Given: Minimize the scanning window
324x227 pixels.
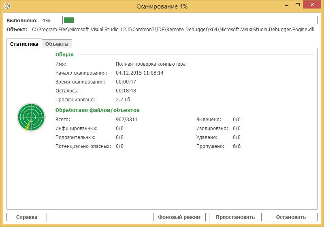Looking at the screenshot, I should pos(287,5).
